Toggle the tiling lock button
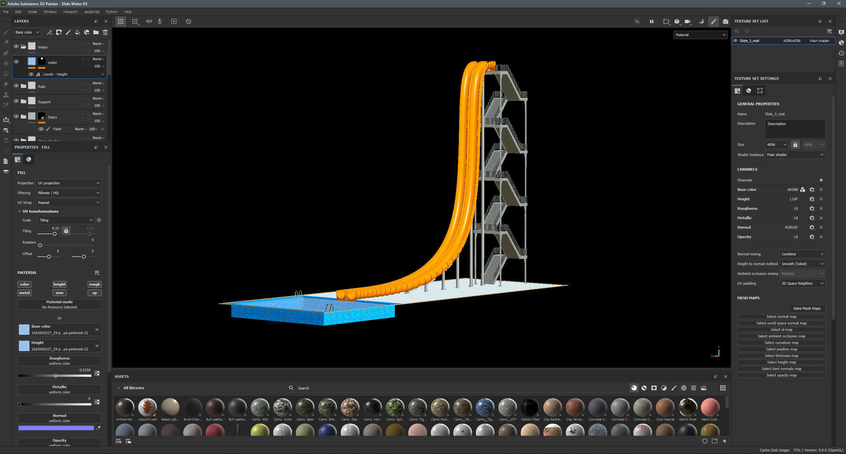The width and height of the screenshot is (846, 454). pyautogui.click(x=66, y=231)
